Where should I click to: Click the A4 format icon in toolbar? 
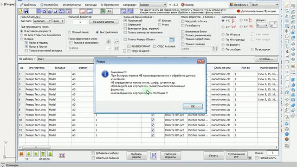pos(109,11)
